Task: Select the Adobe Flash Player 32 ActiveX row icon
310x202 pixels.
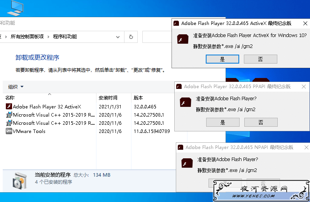Action: [x=9, y=106]
